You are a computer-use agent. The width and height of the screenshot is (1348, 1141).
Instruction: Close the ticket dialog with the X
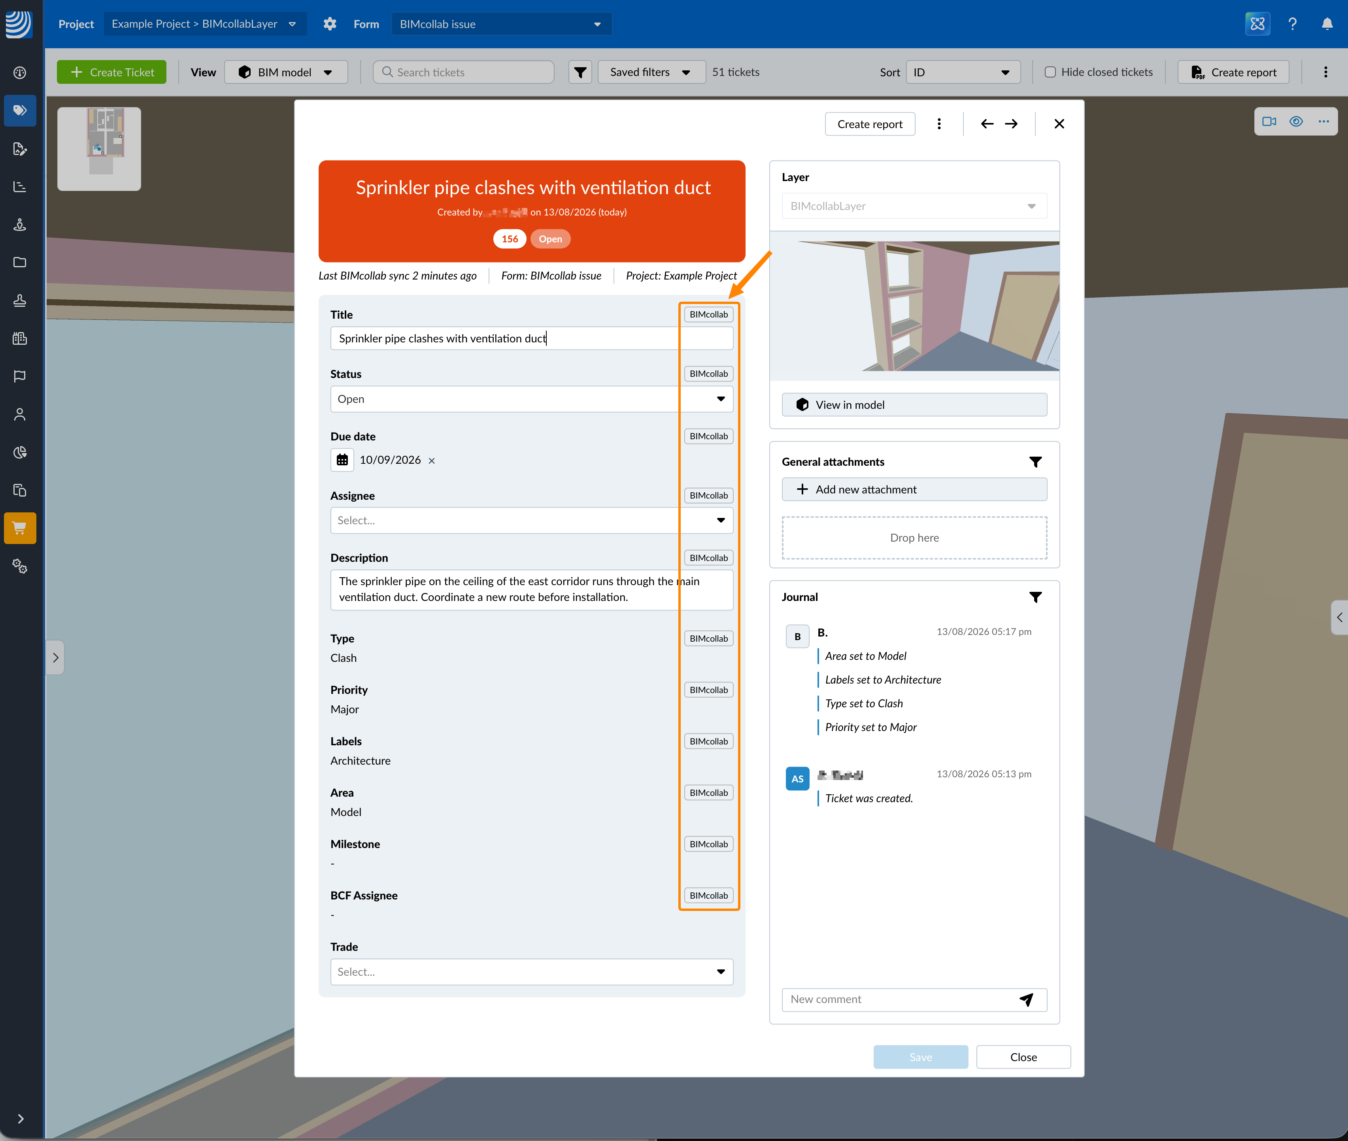1059,124
